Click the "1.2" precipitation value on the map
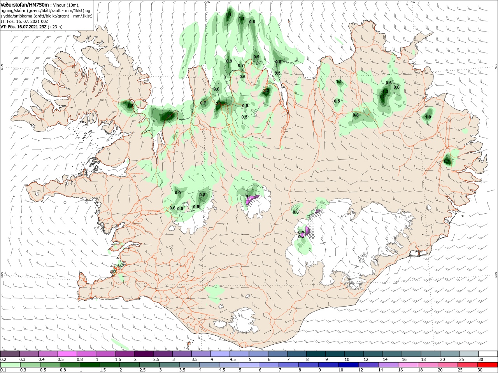The image size is (498, 373). tap(382, 97)
